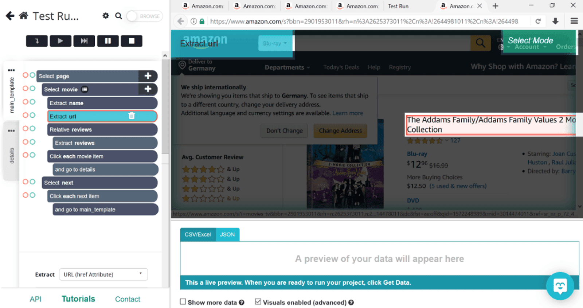Toggle the red circle beside Extract url
The width and height of the screenshot is (583, 308).
coord(26,115)
